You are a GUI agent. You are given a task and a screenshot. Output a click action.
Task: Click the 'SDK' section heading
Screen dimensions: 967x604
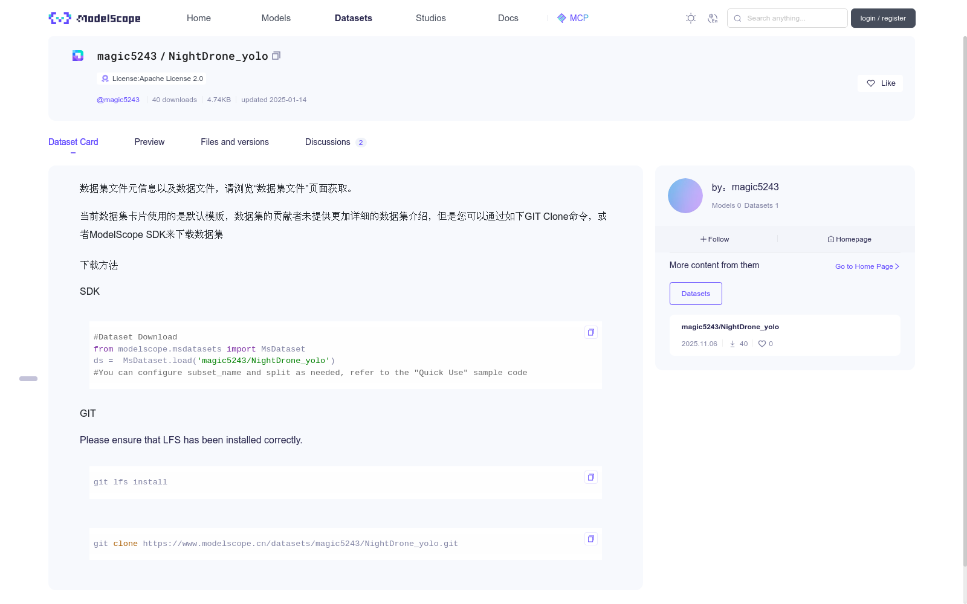[89, 291]
